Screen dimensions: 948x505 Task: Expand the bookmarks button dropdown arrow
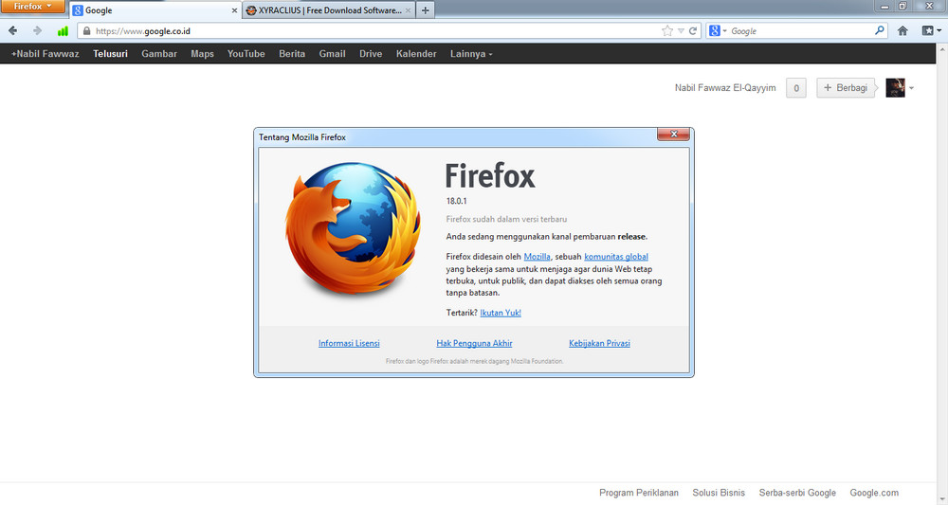tap(939, 31)
